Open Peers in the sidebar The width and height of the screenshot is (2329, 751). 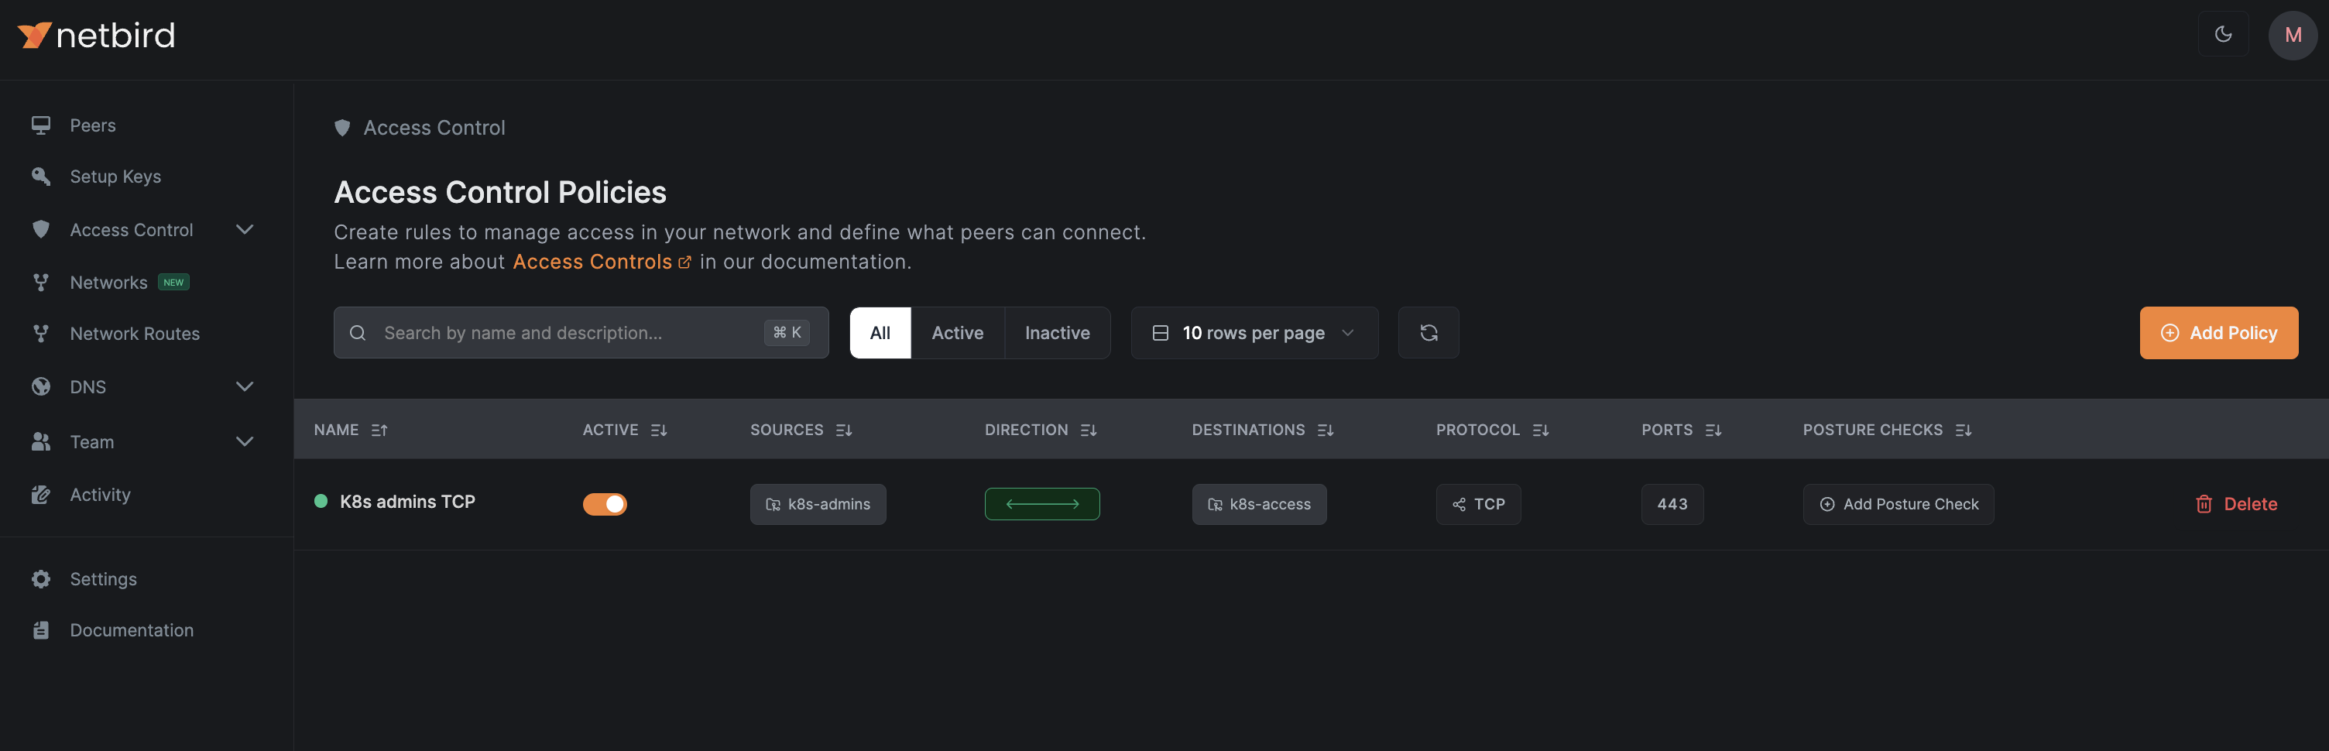[x=92, y=125]
